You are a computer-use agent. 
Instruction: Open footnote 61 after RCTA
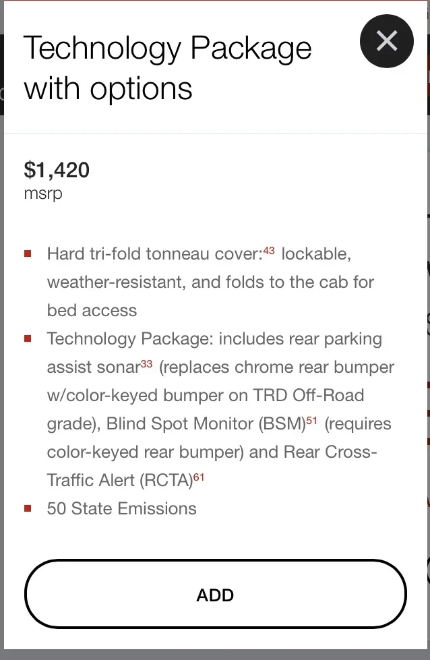[198, 477]
